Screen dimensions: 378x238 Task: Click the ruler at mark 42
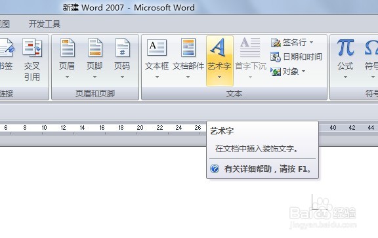point(352,128)
